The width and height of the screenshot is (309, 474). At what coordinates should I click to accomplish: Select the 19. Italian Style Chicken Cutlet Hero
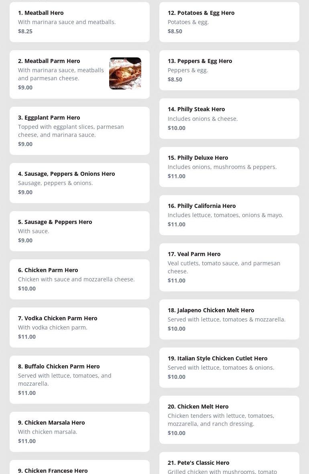(229, 368)
